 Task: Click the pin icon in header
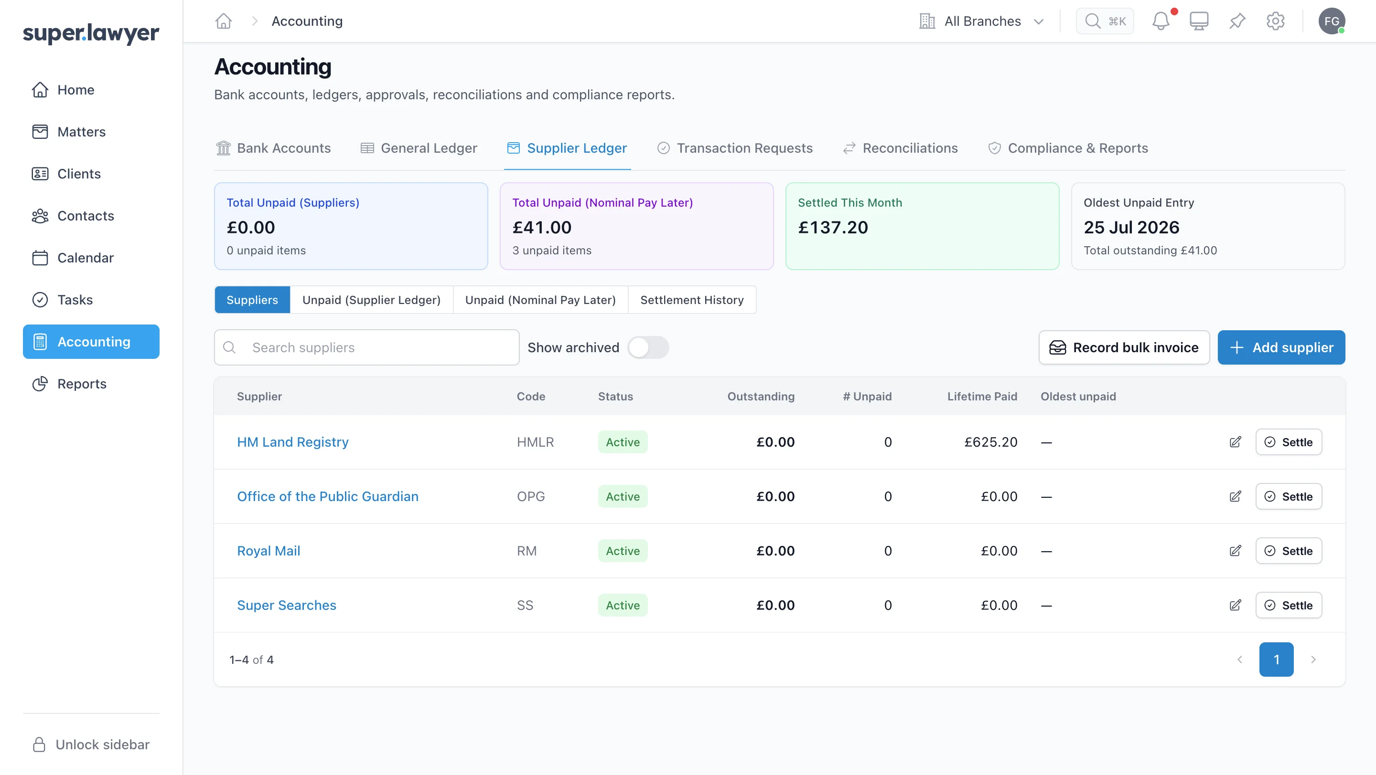coord(1237,21)
